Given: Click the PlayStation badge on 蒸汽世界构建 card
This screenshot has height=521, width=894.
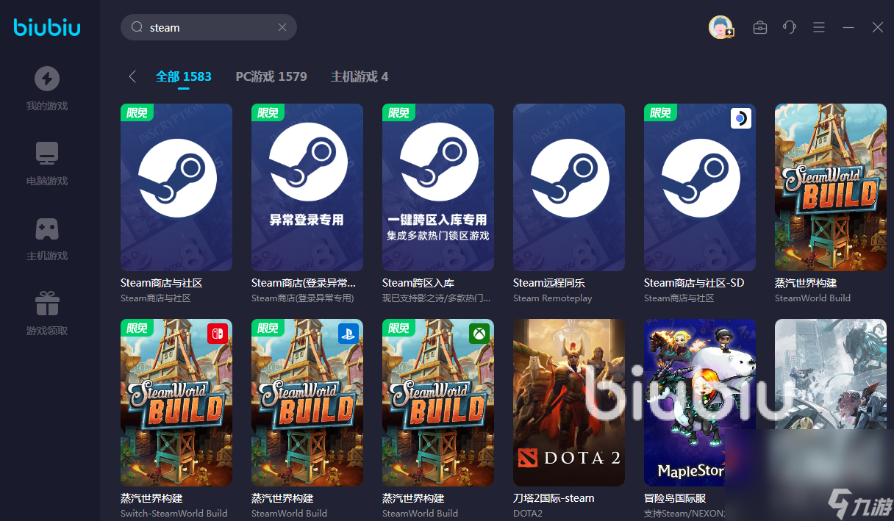Looking at the screenshot, I should [x=348, y=334].
